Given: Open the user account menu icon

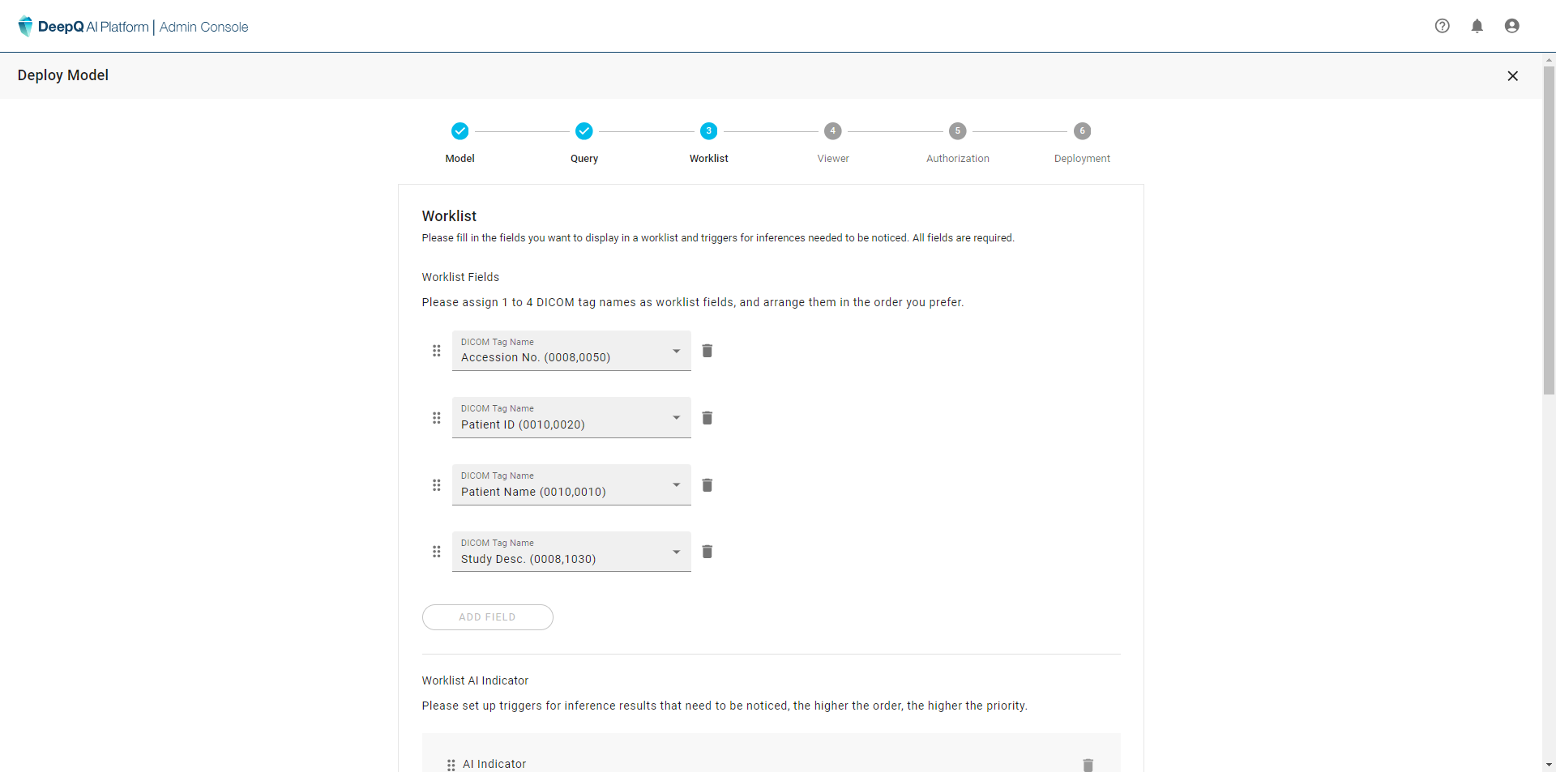Looking at the screenshot, I should pos(1511,26).
